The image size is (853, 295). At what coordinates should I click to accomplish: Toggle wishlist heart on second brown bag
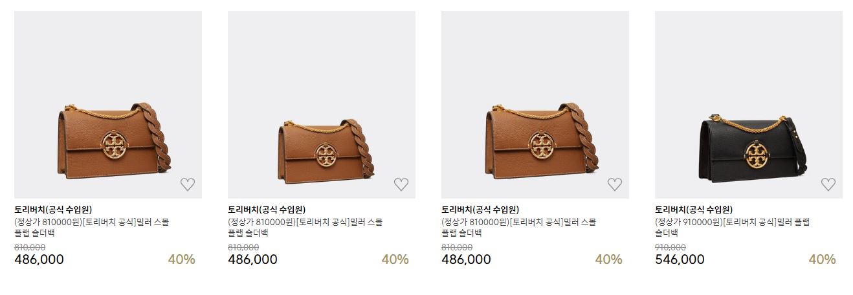(401, 184)
